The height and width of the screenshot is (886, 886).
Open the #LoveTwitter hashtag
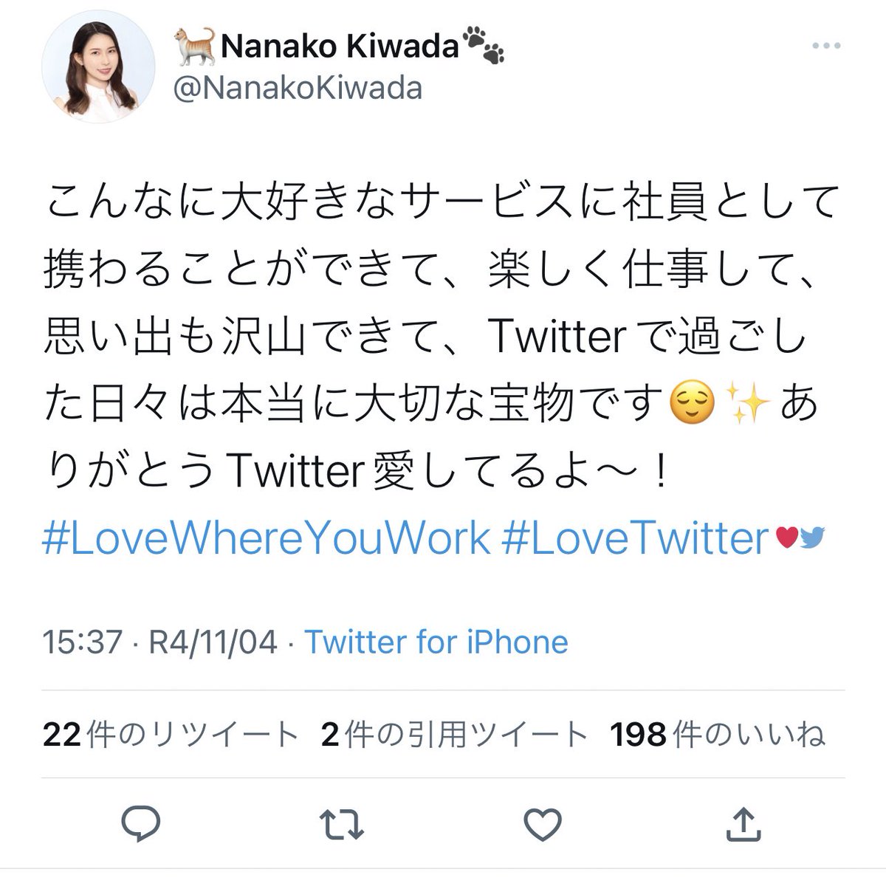pyautogui.click(x=635, y=538)
